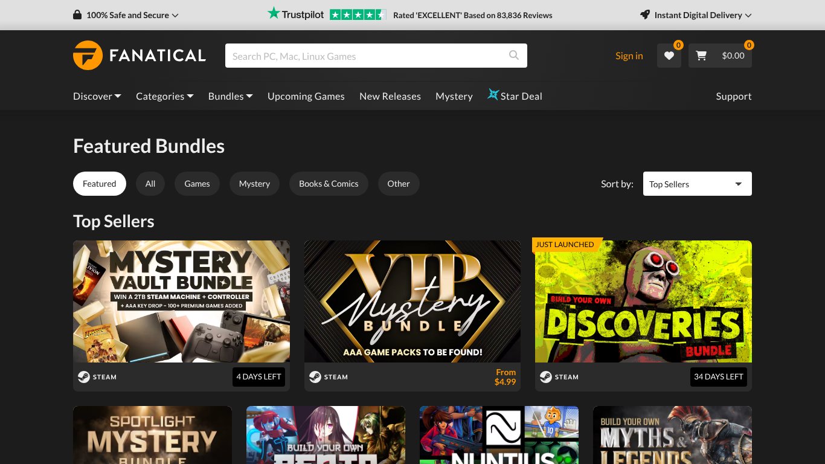Screen dimensions: 825x464
Task: Focus the Search PC, Mac, Linux Games field
Action: (x=376, y=56)
